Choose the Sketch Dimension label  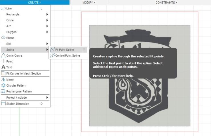(x=18, y=103)
